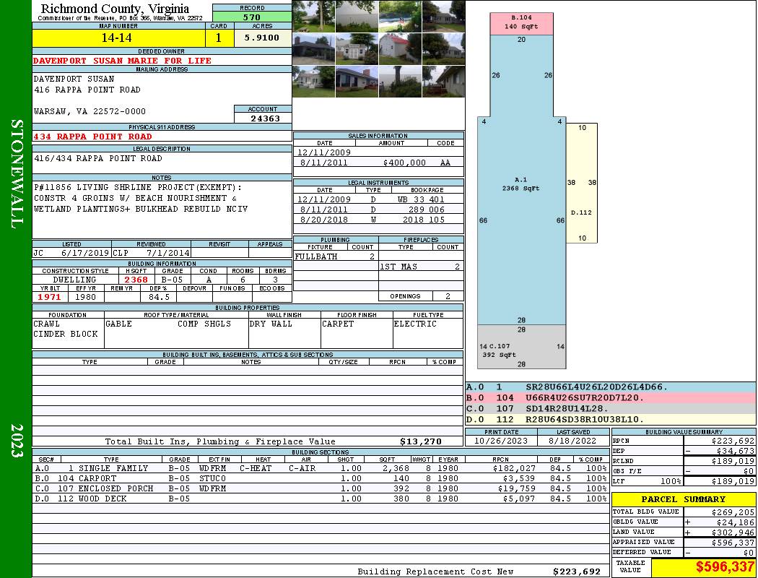Select the map number 14-14 field
The height and width of the screenshot is (578, 758).
pos(118,38)
